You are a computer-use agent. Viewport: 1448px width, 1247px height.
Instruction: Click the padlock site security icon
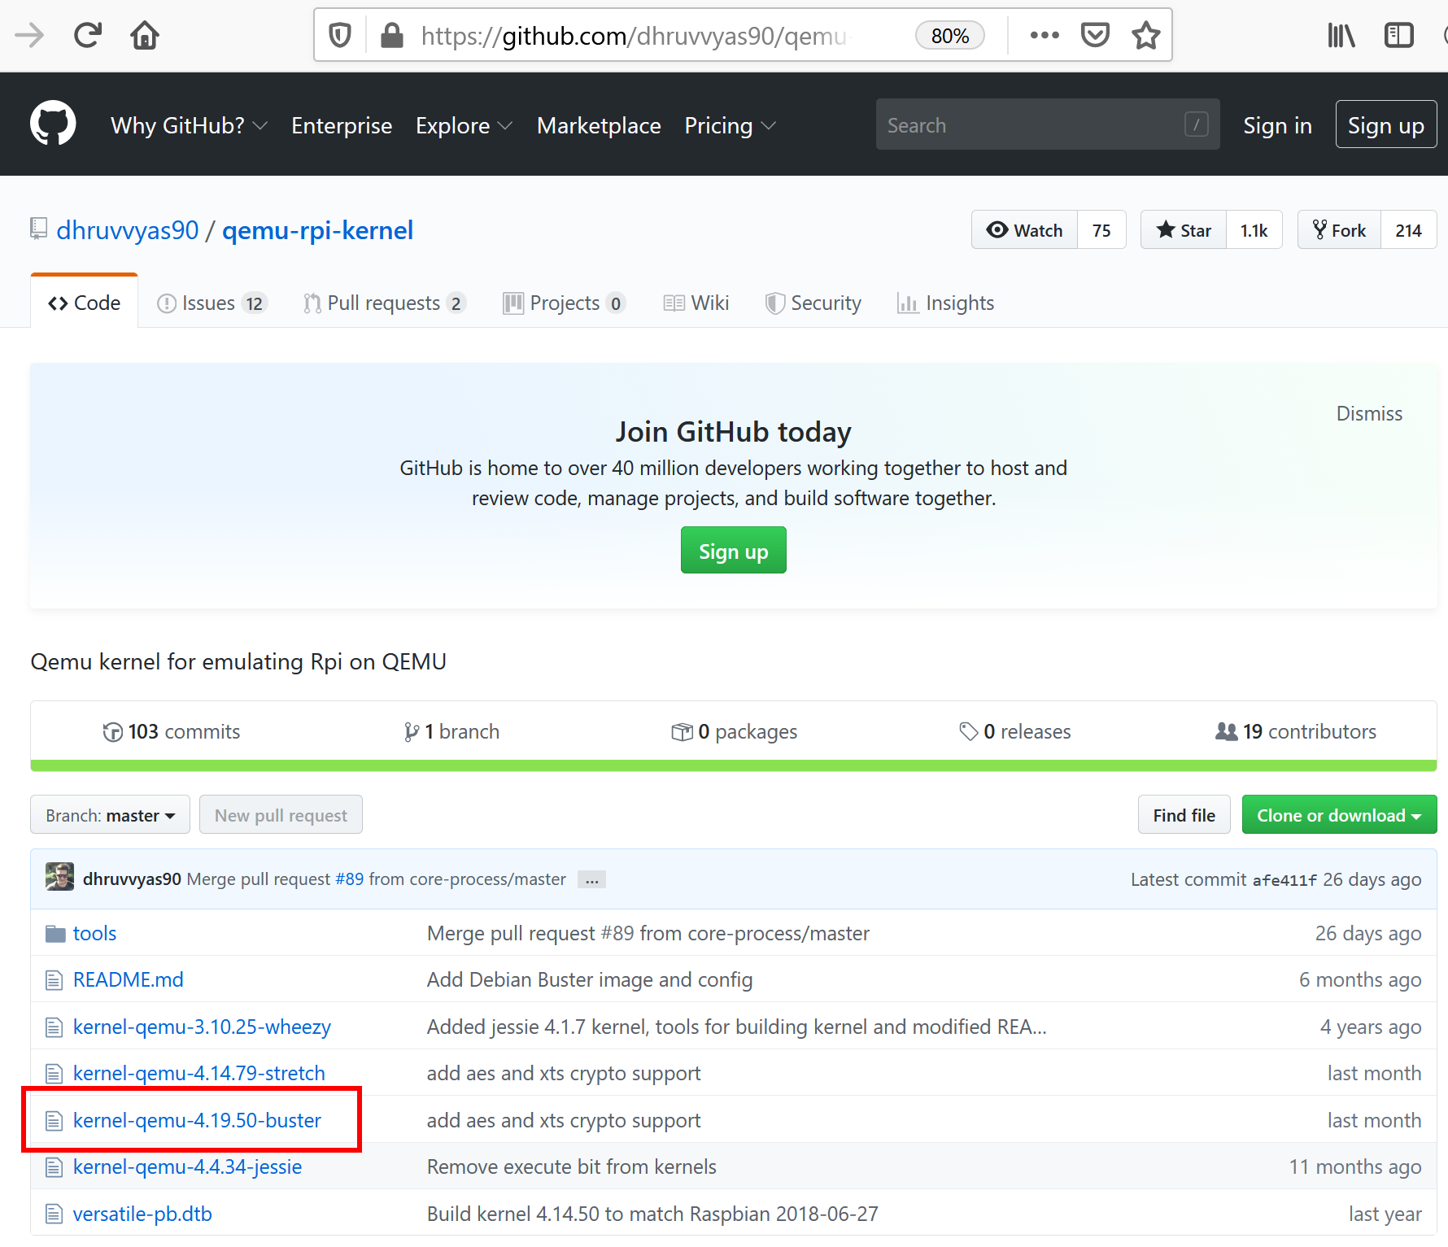point(392,35)
